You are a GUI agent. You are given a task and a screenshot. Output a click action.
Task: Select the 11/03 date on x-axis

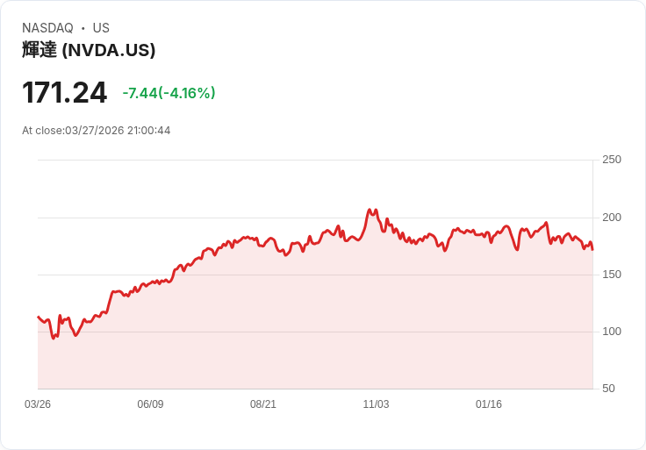click(x=376, y=404)
